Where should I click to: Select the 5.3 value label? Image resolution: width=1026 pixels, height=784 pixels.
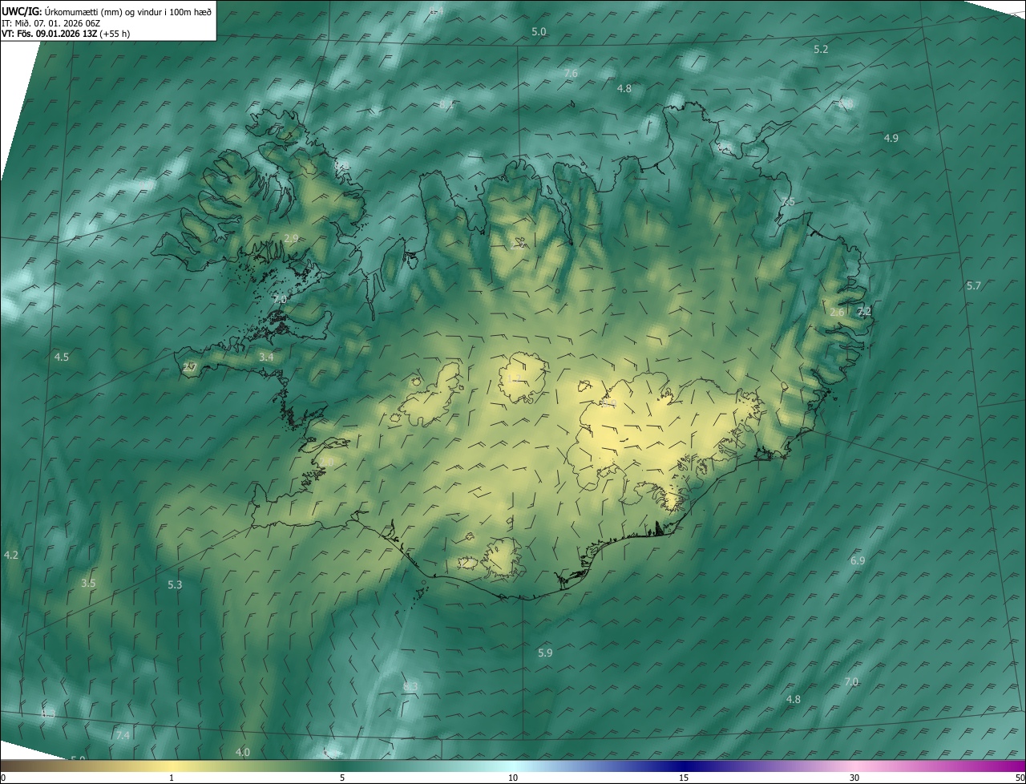tap(175, 585)
